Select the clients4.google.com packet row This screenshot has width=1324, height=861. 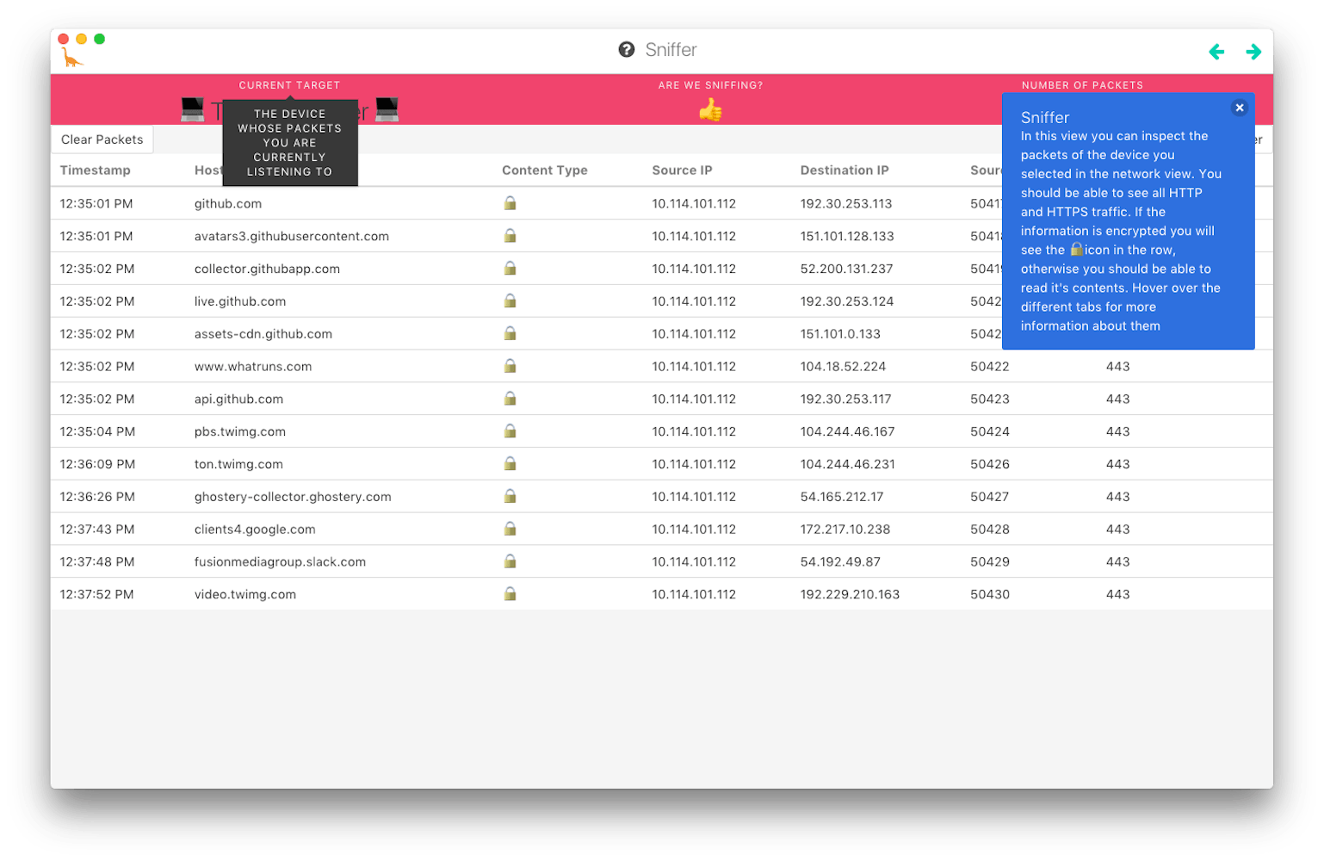click(661, 529)
